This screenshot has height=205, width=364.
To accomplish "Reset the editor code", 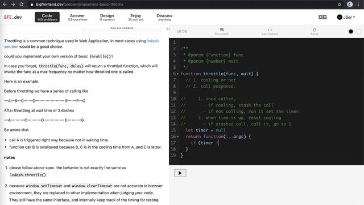I will (x=315, y=31).
